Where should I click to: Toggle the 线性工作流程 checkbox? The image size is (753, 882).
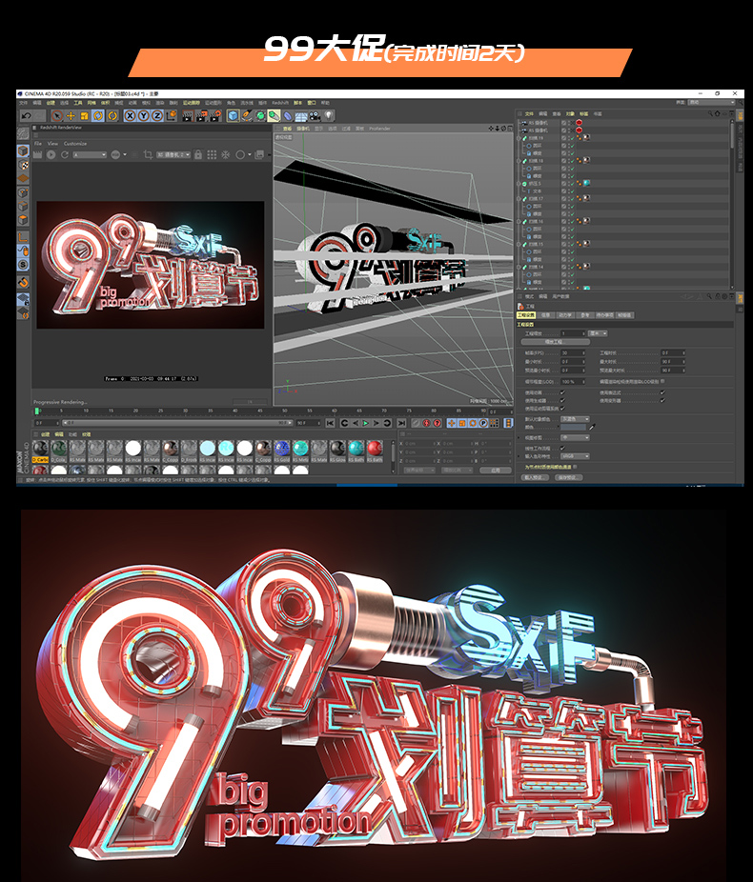(562, 449)
